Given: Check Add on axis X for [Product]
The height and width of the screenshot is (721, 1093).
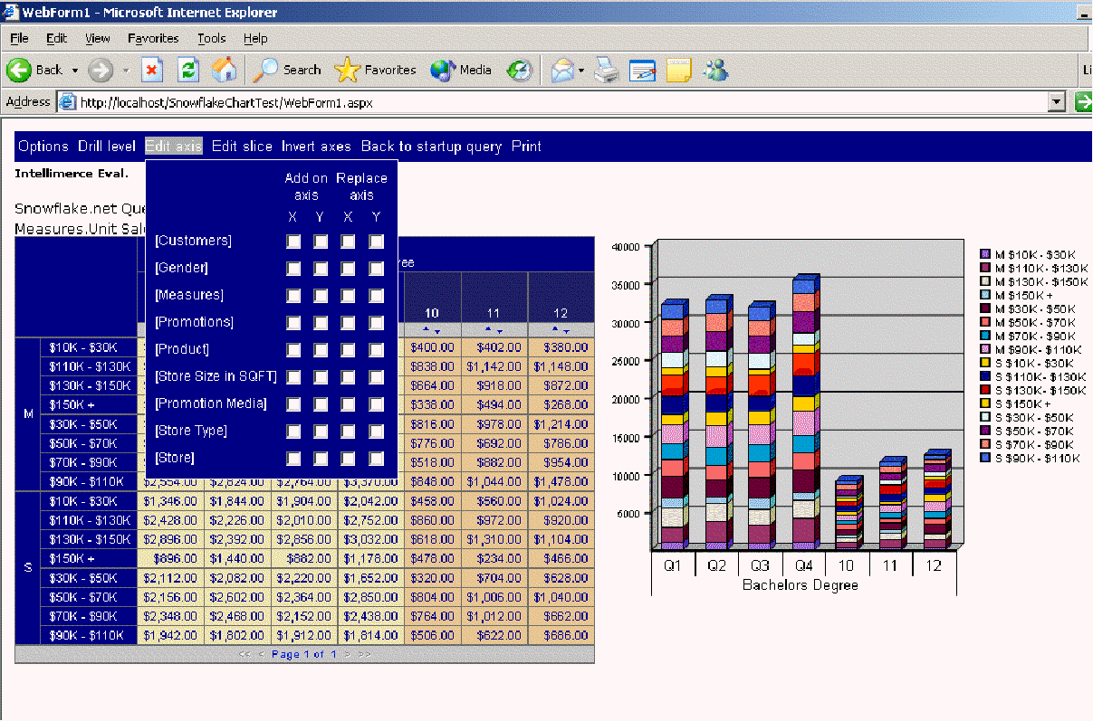Looking at the screenshot, I should 293,350.
